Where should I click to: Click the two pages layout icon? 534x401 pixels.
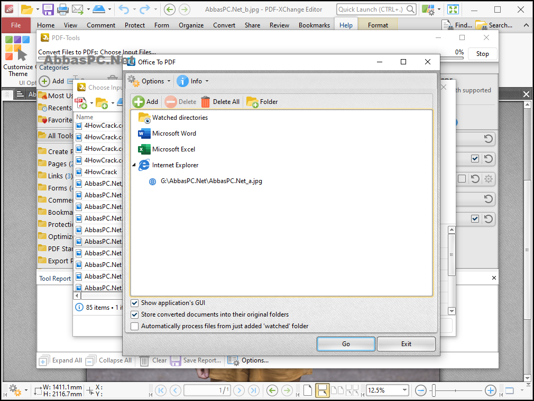pos(337,390)
